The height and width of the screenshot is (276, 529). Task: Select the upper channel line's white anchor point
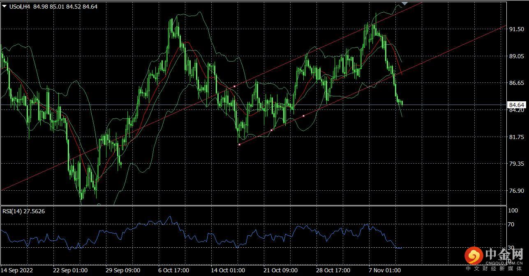pyautogui.click(x=234, y=86)
